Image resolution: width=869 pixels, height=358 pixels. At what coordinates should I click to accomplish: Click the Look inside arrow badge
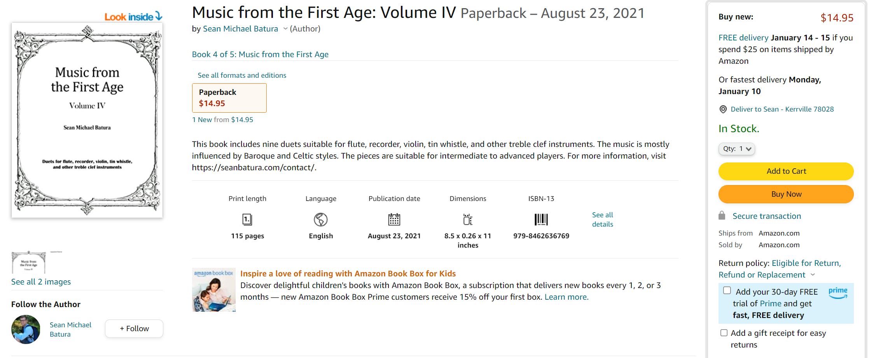[133, 16]
